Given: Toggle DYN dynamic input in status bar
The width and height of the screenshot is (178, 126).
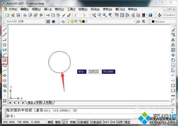Looking at the screenshot, I should click(x=113, y=122).
